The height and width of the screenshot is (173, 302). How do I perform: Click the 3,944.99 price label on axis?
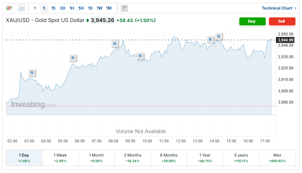pyautogui.click(x=285, y=40)
